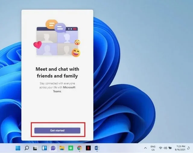Open File Explorer from taskbar
The height and width of the screenshot is (153, 193).
(62, 148)
